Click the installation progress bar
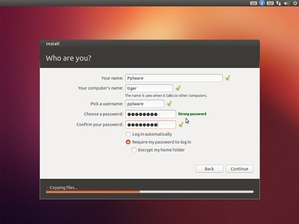The image size is (299, 224). 149,192
